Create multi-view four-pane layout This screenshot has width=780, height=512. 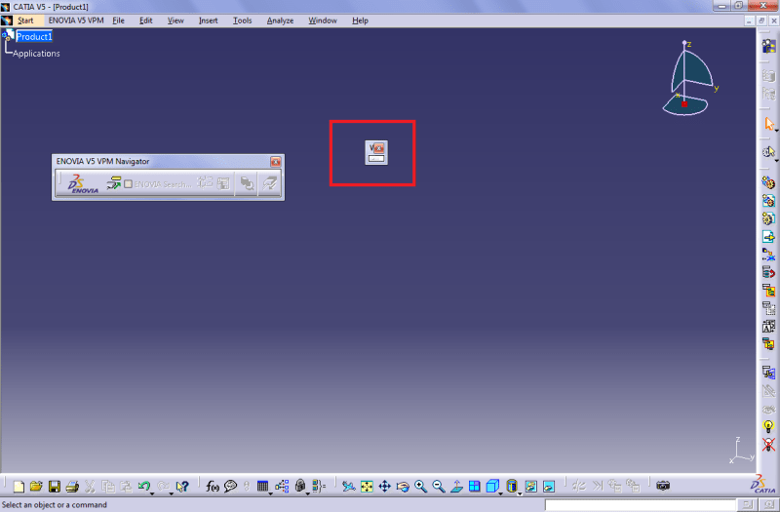(x=475, y=486)
